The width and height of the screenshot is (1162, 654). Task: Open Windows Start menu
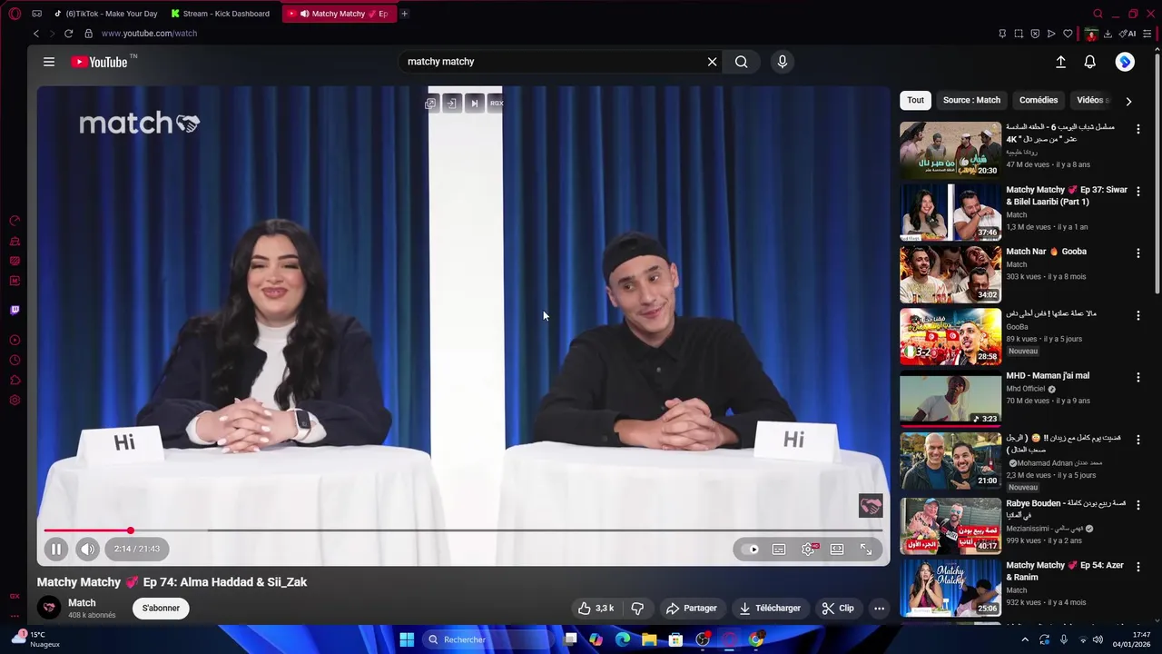(407, 639)
